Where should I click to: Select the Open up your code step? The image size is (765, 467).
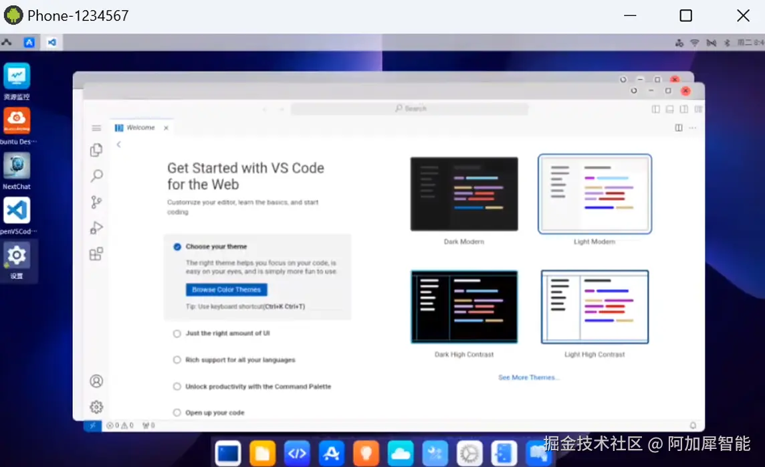tap(209, 412)
